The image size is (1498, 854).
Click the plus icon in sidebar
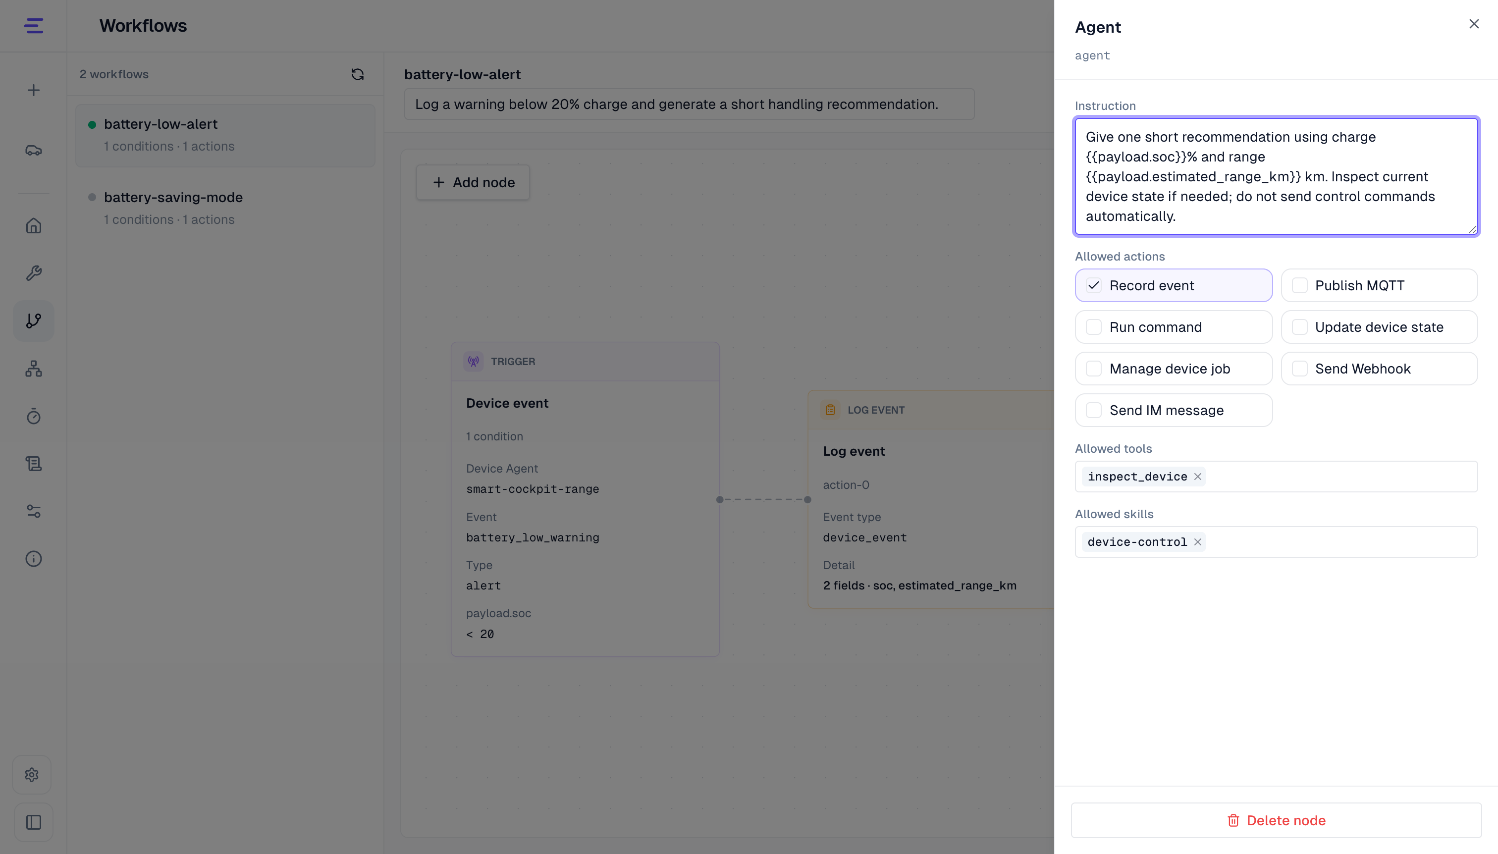(33, 90)
